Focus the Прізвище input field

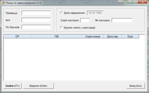coord(36,13)
